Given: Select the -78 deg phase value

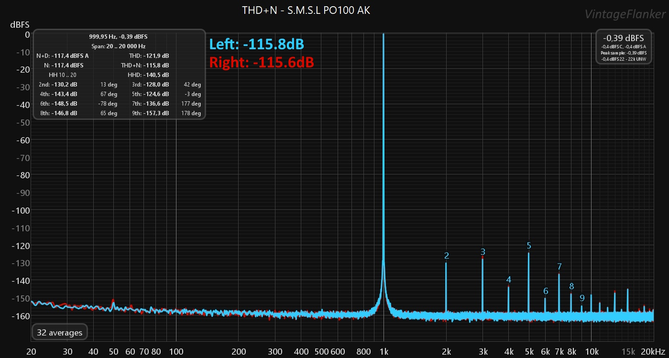Looking at the screenshot, I should pos(108,104).
